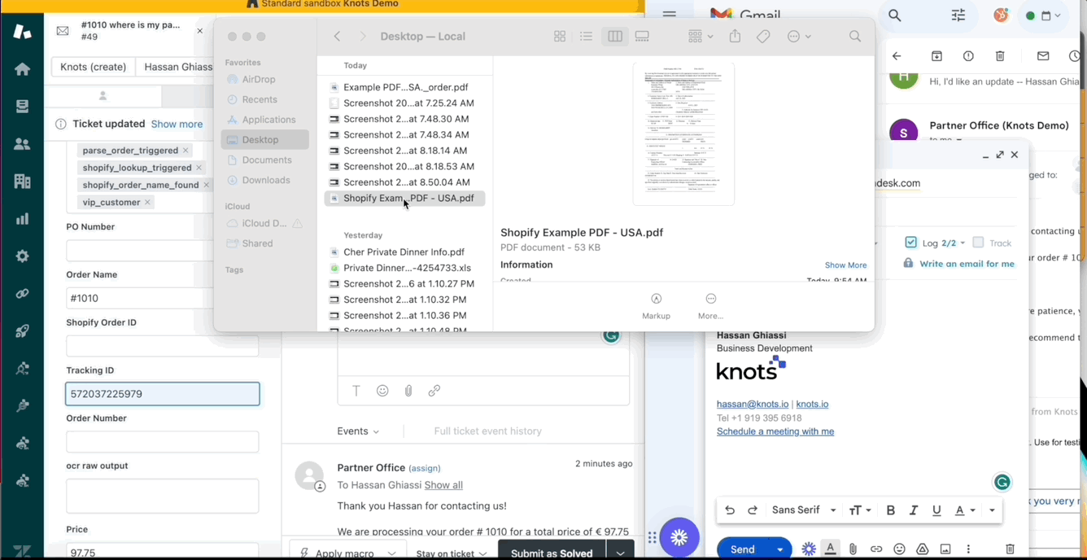Click Finder Share icon
1087x560 pixels.
[736, 36]
